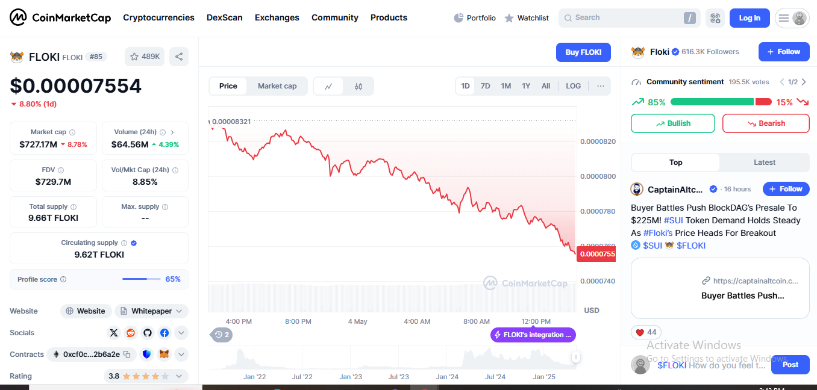Viewport: 817px width, 390px height.
Task: Click the Buy FLOKI button
Action: coord(583,52)
